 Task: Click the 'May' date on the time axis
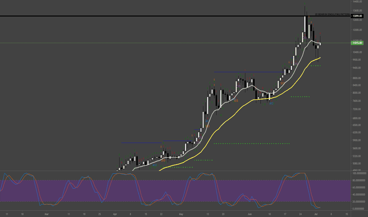181,214
